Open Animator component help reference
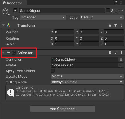Viewport: 125px width, 119px height. (x=110, y=53)
